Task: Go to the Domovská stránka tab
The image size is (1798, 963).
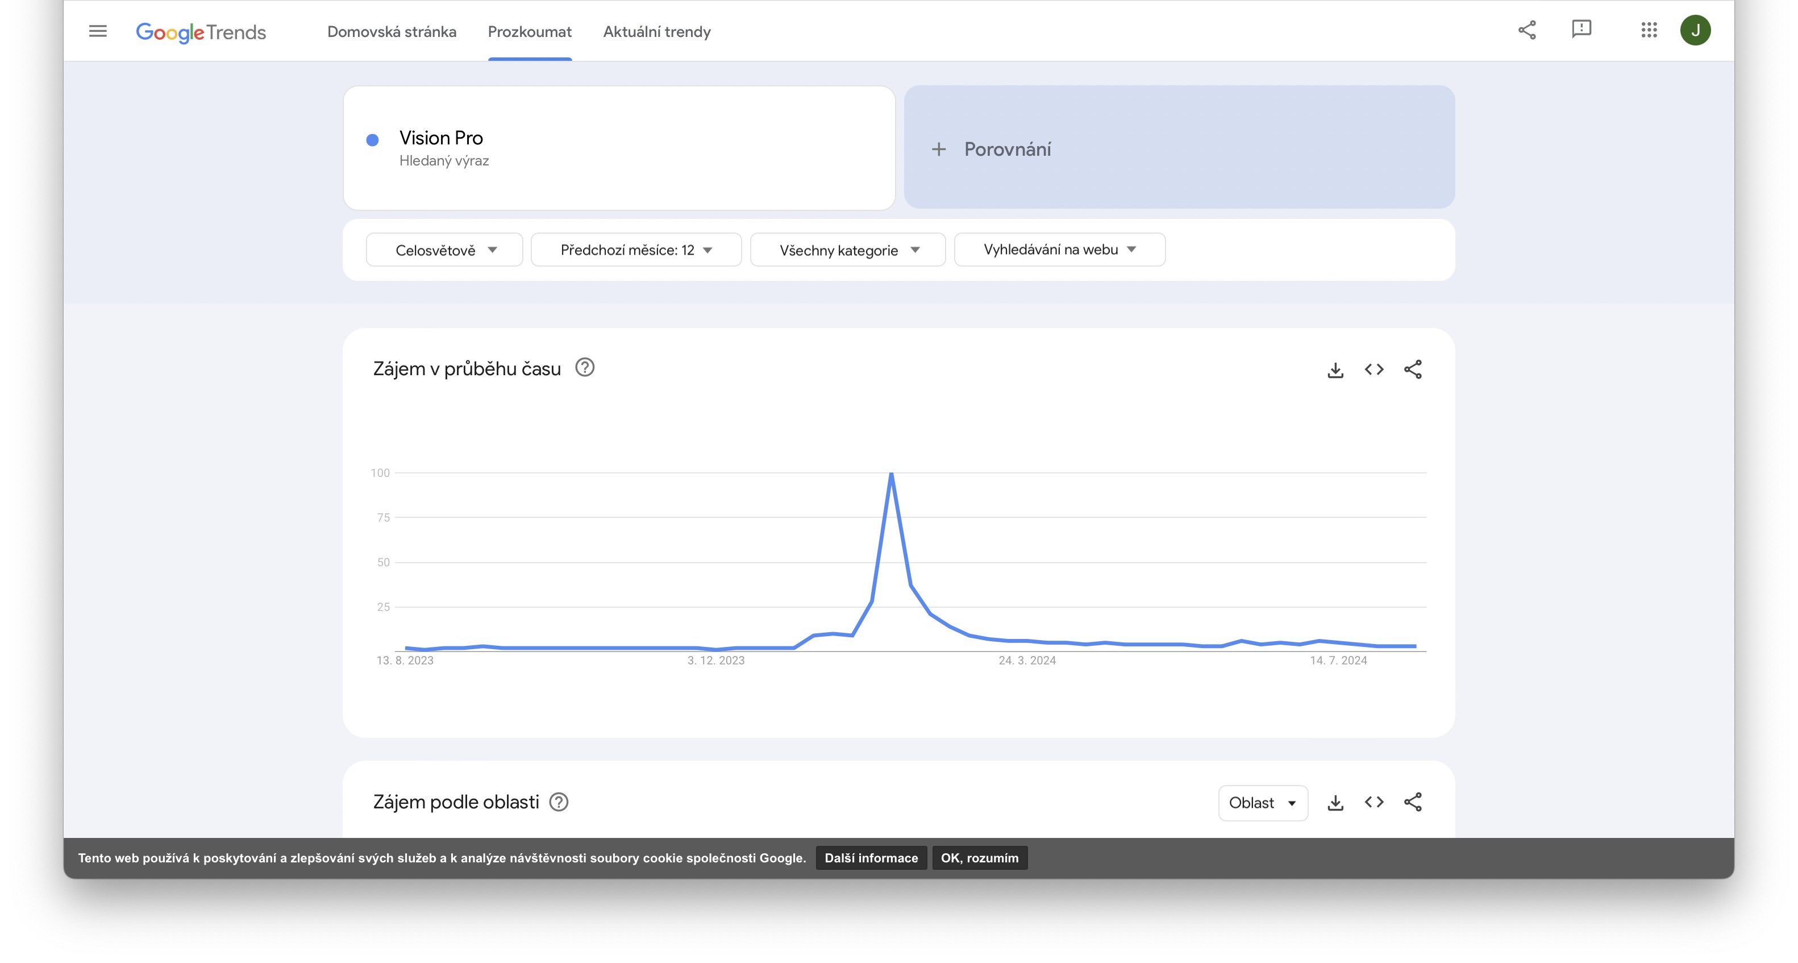Action: (x=392, y=31)
